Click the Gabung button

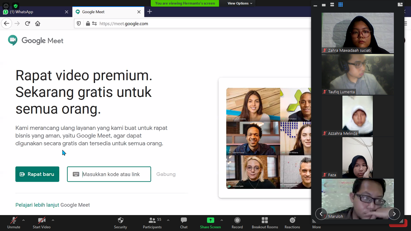pyautogui.click(x=166, y=174)
